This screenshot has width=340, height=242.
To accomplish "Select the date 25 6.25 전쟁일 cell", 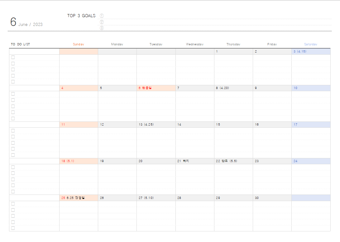I will tap(79, 198).
